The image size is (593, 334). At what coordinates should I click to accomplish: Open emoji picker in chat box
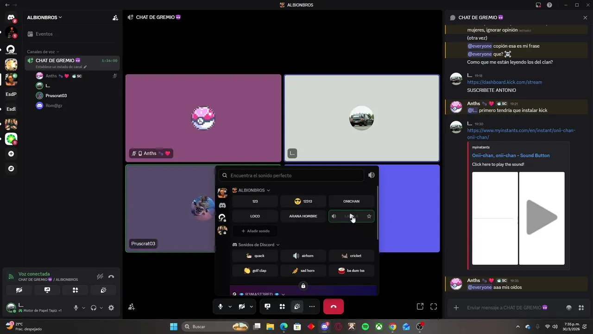pos(569,308)
